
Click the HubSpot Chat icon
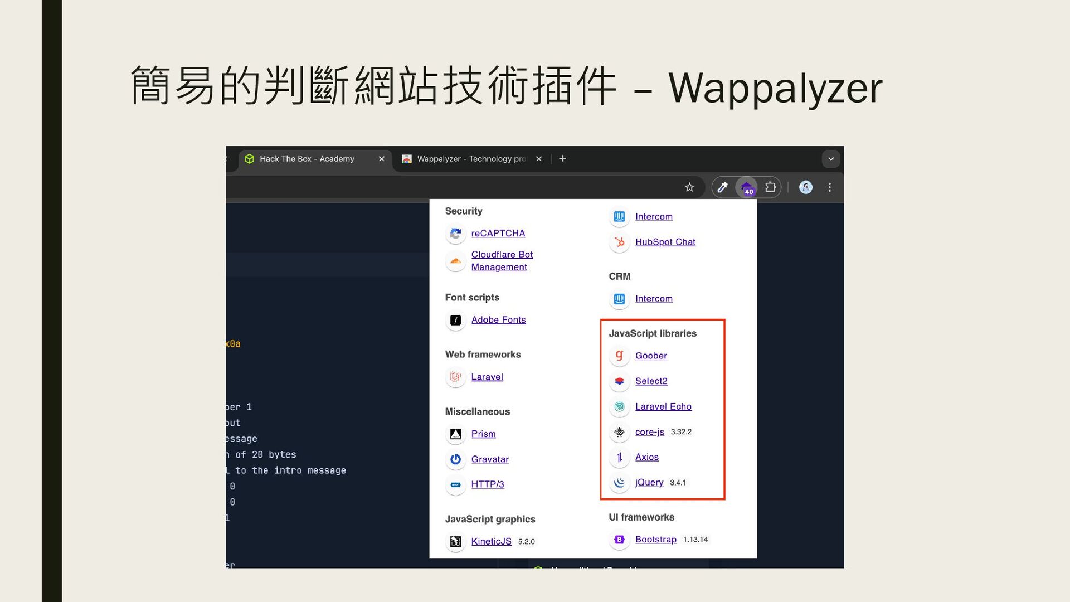(x=619, y=242)
